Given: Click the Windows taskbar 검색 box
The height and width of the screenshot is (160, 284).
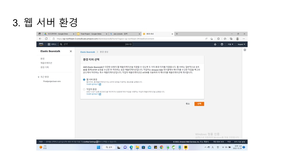Looking at the screenshot, I should [x=109, y=147].
